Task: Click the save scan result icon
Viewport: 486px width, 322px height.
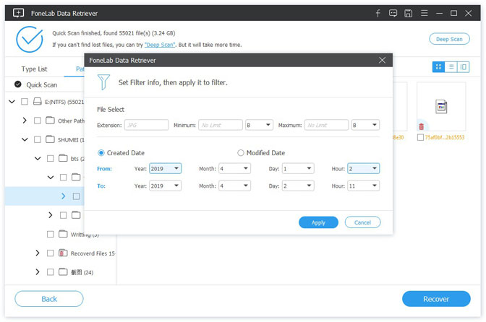Action: pos(408,13)
